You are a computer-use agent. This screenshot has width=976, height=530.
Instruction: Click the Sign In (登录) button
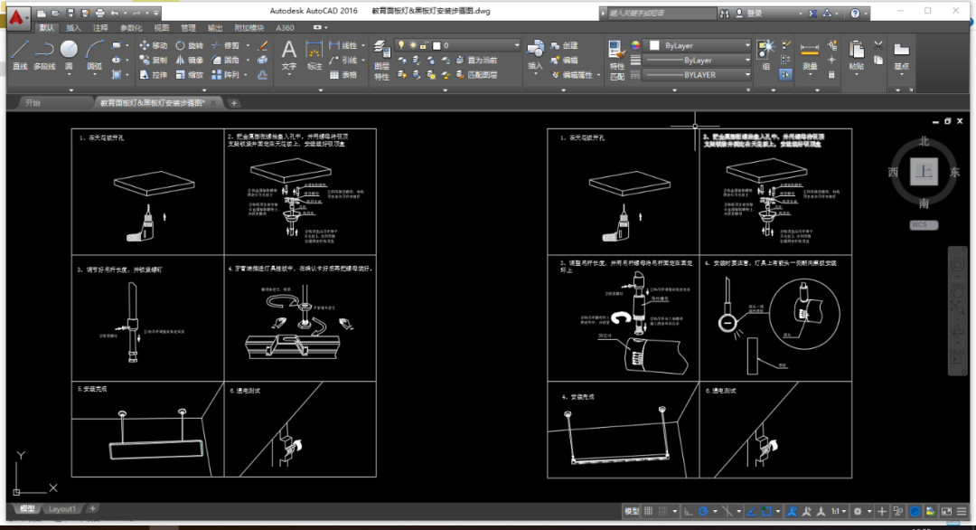point(748,13)
